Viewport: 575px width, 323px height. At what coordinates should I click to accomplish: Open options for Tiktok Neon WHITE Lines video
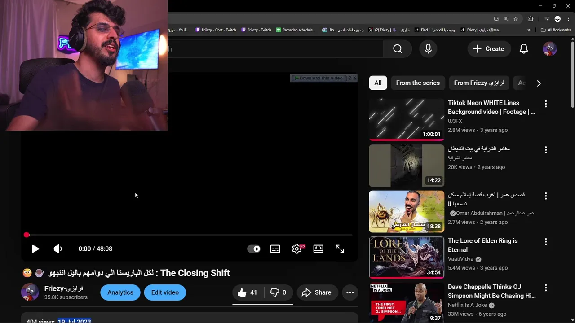(546, 104)
